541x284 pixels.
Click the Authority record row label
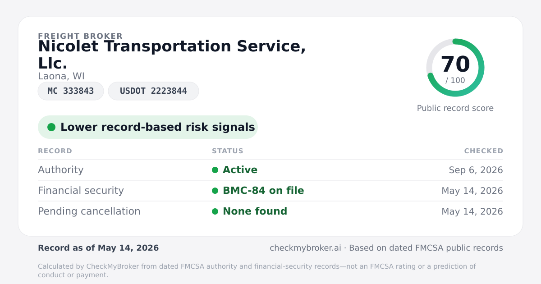(61, 170)
